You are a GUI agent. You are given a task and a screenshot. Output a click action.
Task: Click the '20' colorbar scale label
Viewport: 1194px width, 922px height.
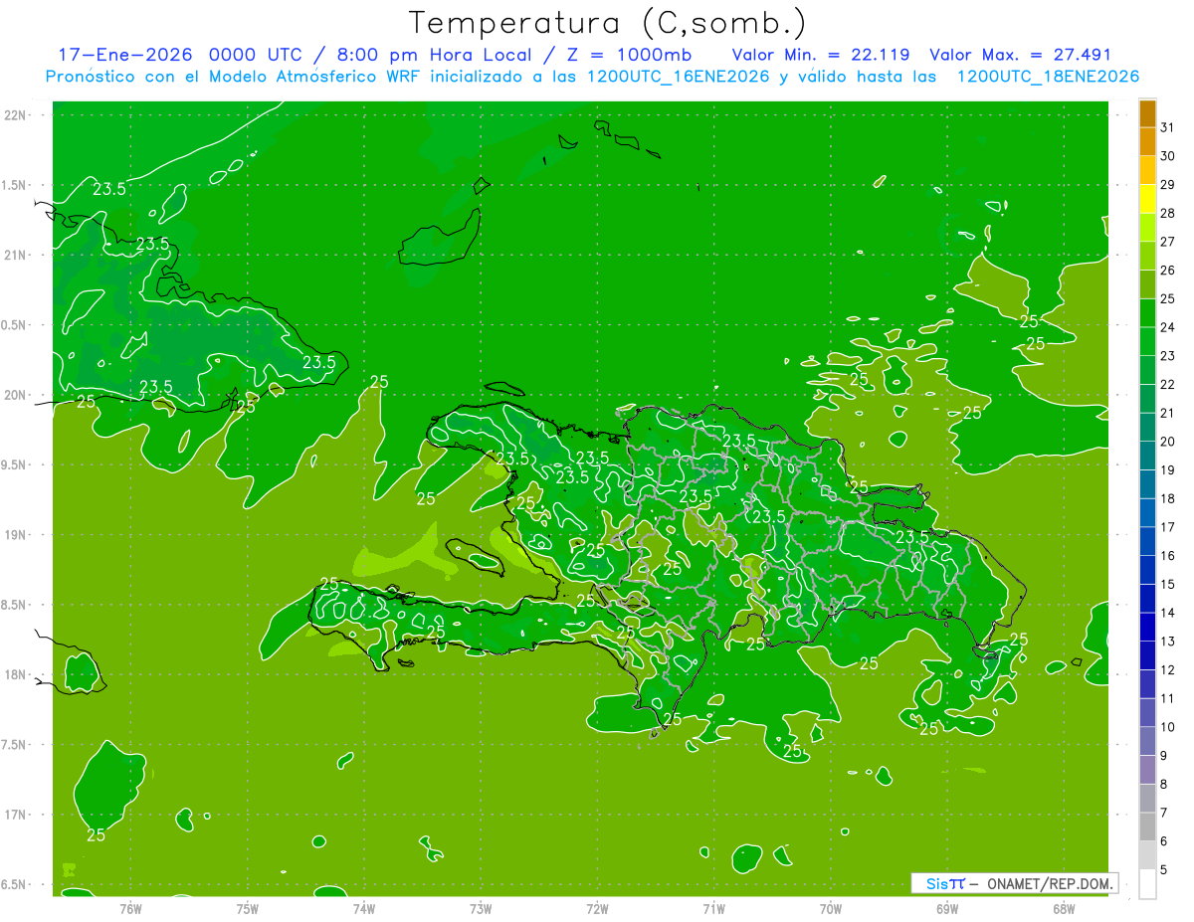coord(1168,442)
